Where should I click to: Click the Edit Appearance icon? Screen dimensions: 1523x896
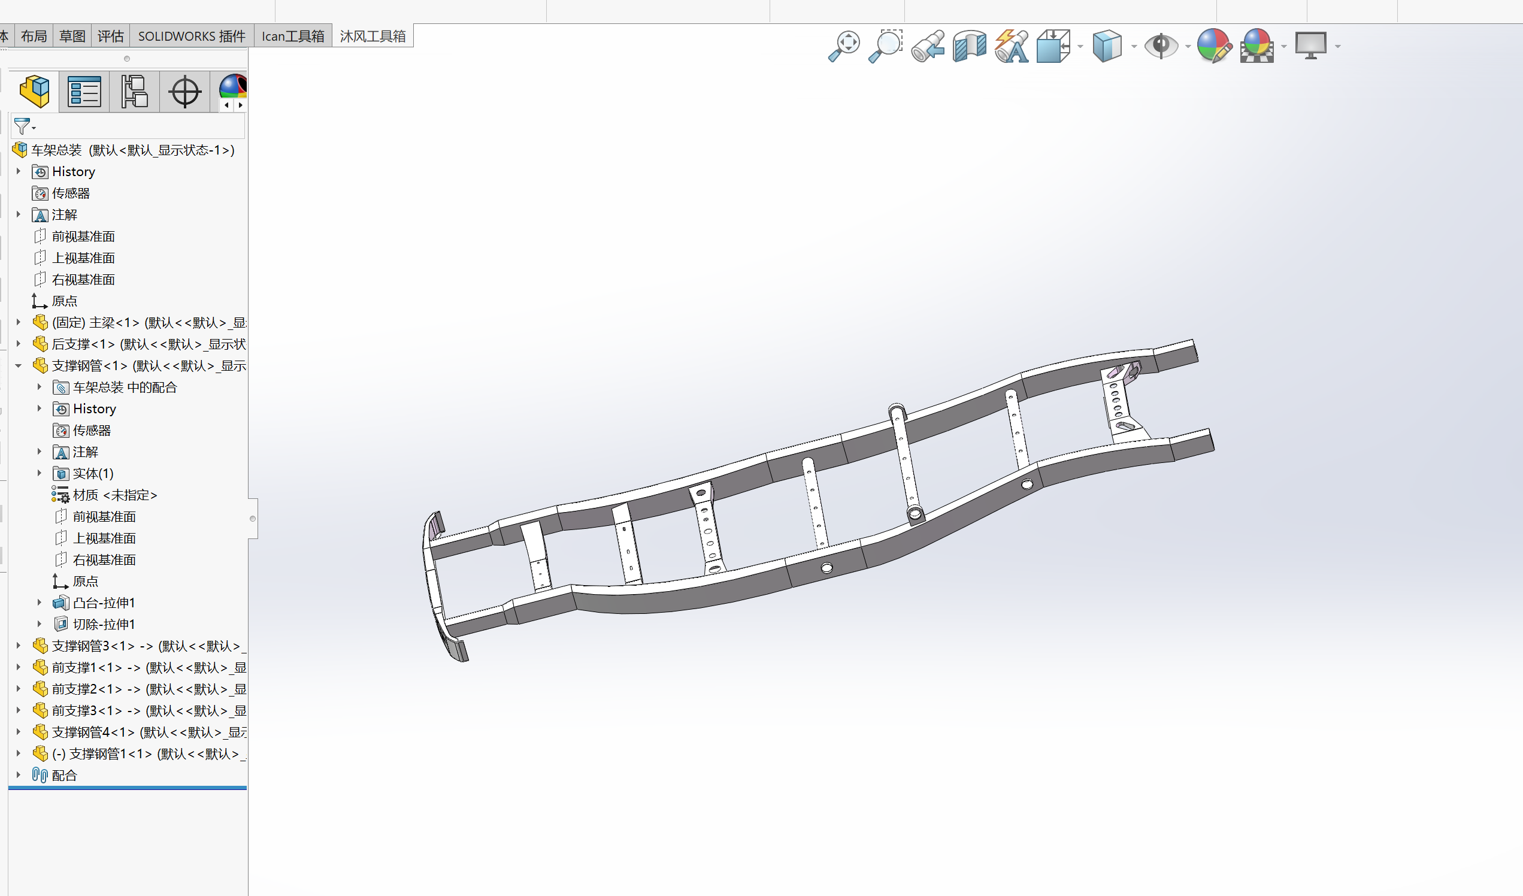tap(1214, 46)
